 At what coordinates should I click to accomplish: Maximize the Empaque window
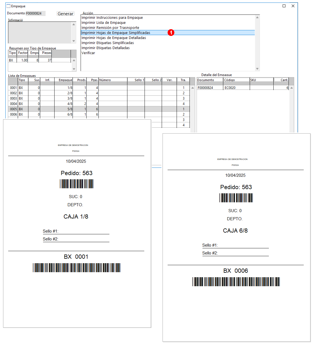point(284,6)
